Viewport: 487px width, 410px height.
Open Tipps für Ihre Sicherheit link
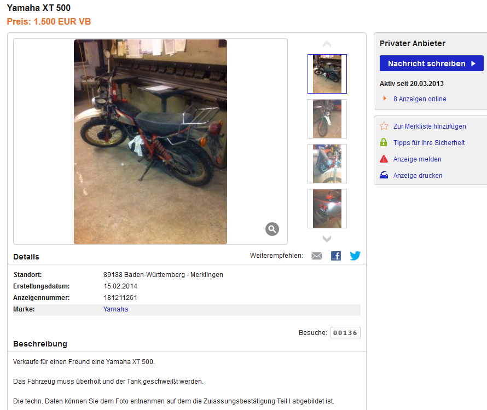pos(429,142)
